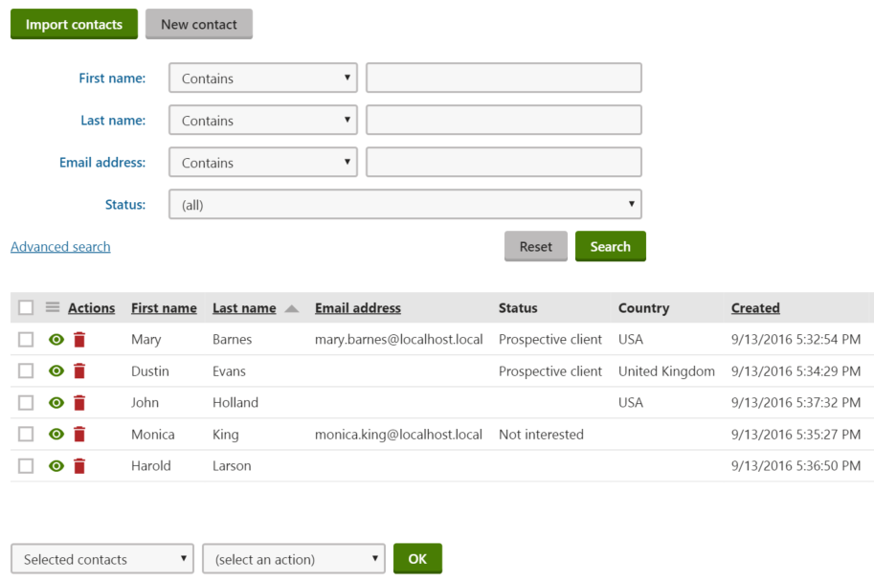Expand the First name Contains dropdown
874x583 pixels.
[x=262, y=78]
